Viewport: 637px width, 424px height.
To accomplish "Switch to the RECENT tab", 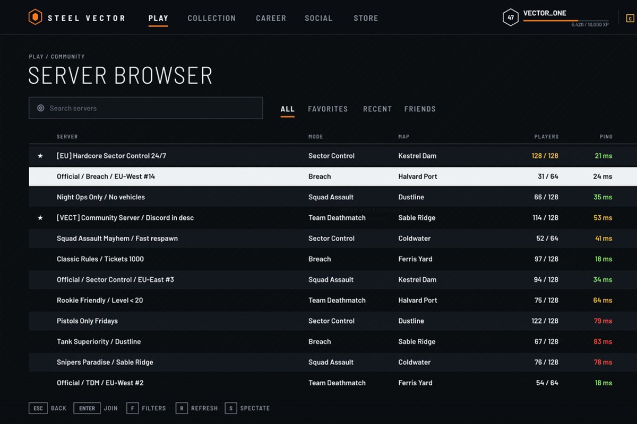I will [377, 109].
